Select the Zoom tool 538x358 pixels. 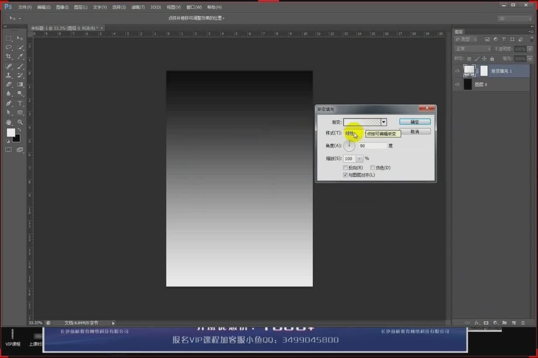(20, 122)
